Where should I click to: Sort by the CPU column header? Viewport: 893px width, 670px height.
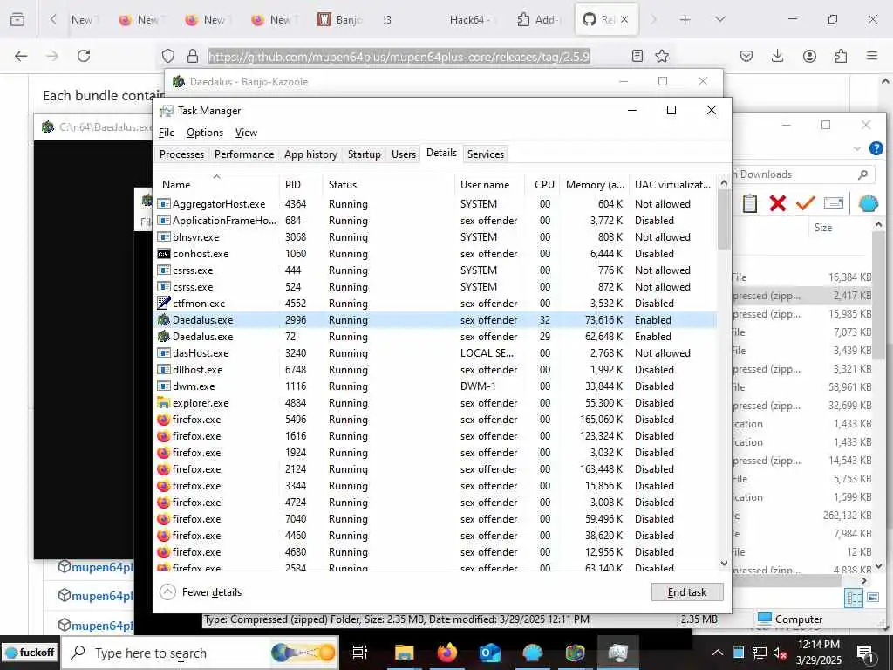542,185
